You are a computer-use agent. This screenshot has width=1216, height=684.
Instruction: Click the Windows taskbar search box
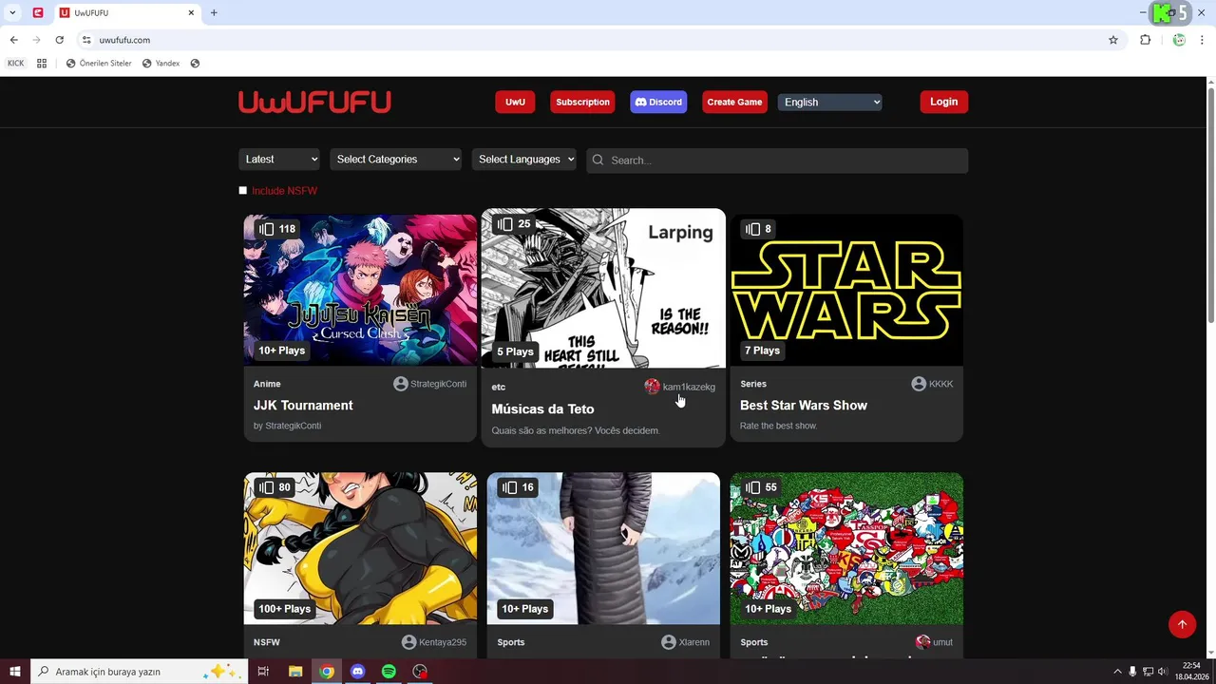point(139,672)
